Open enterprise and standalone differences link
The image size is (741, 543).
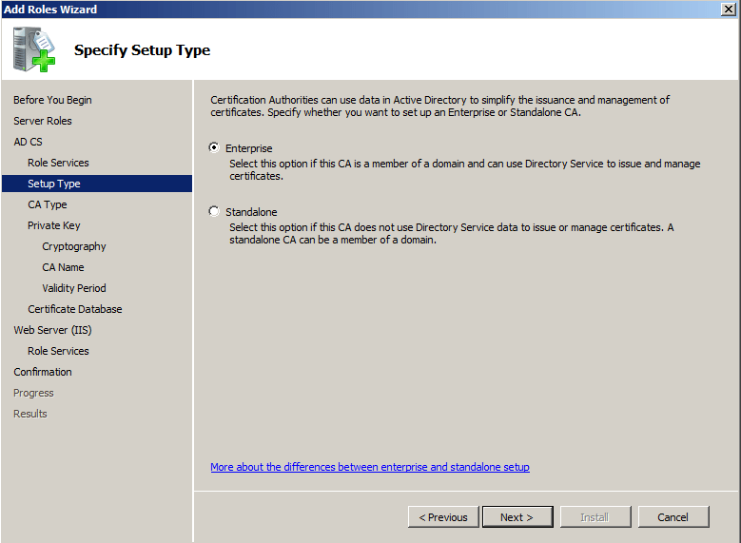point(370,467)
